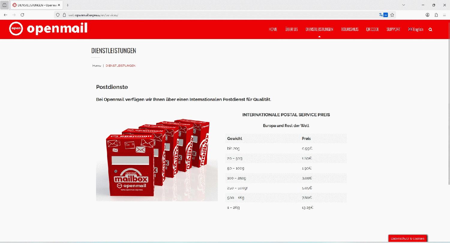Open the site search magnifier icon

(x=430, y=29)
